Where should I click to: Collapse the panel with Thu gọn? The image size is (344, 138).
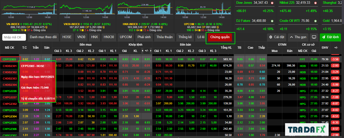click(298, 37)
